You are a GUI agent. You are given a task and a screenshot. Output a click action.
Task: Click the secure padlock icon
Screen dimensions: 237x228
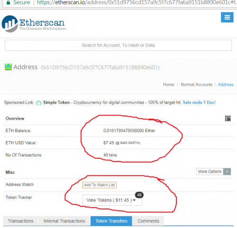9,2
